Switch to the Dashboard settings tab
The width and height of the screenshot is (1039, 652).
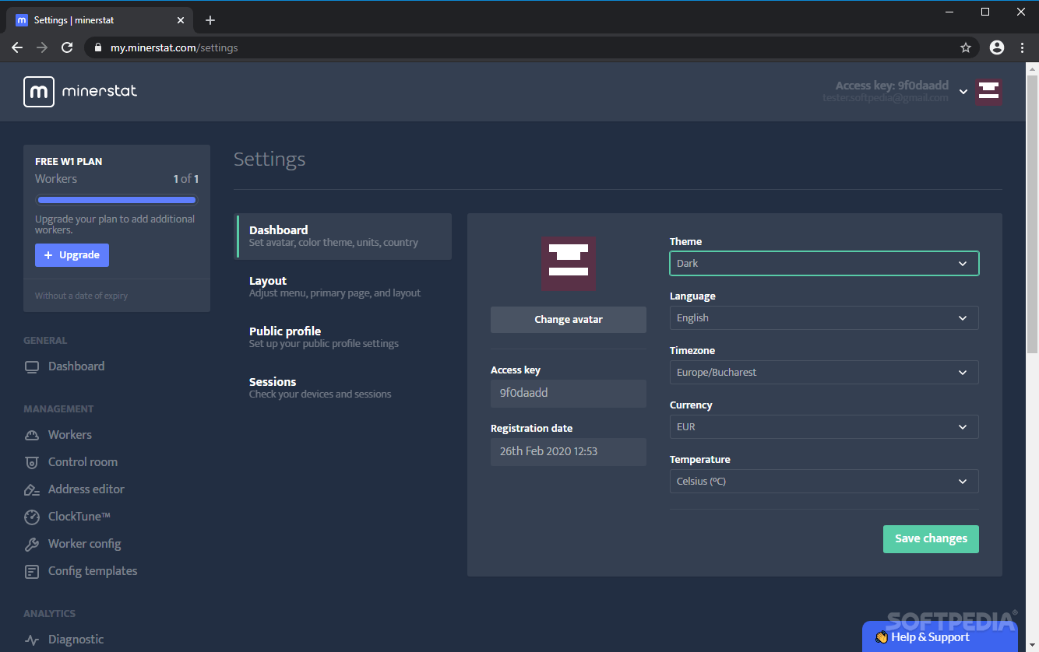343,236
